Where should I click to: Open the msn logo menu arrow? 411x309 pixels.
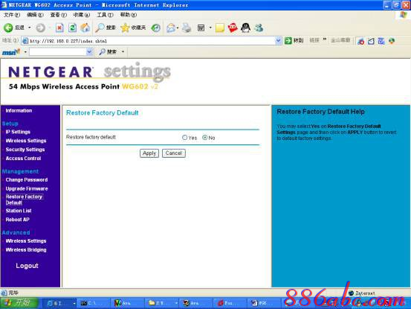pos(25,52)
